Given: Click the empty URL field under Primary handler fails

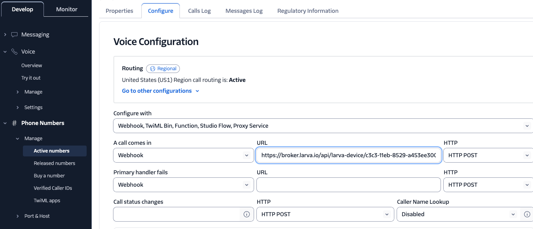Looking at the screenshot, I should click(x=348, y=184).
